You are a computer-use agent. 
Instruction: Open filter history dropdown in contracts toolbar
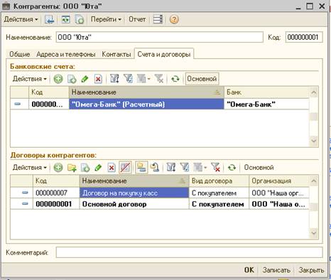(x=200, y=168)
